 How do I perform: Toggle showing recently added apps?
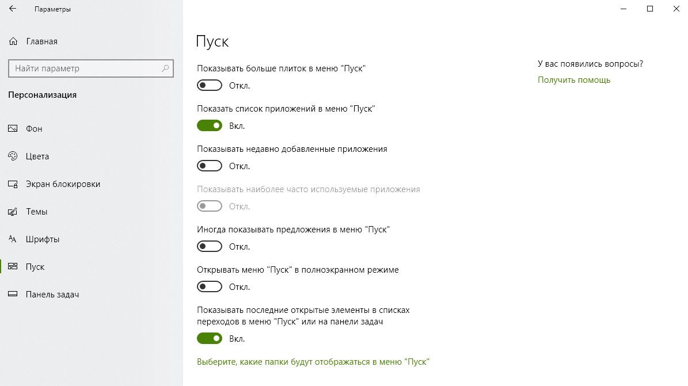tap(210, 166)
